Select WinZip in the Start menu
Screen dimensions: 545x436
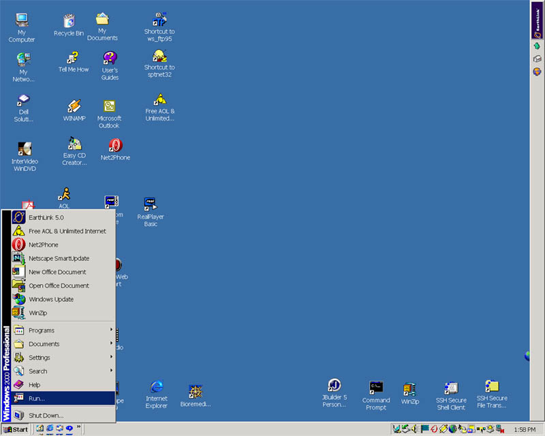pyautogui.click(x=63, y=313)
